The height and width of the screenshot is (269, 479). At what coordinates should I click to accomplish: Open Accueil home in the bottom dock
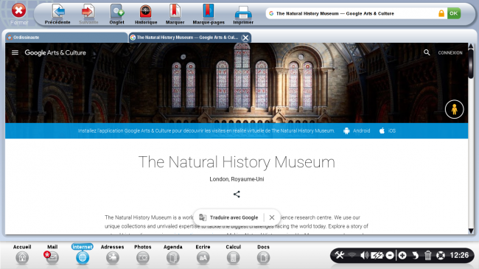[22, 254]
